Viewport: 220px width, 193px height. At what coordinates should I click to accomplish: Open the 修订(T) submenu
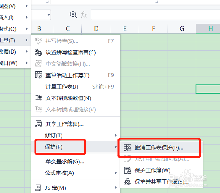click(x=76, y=135)
